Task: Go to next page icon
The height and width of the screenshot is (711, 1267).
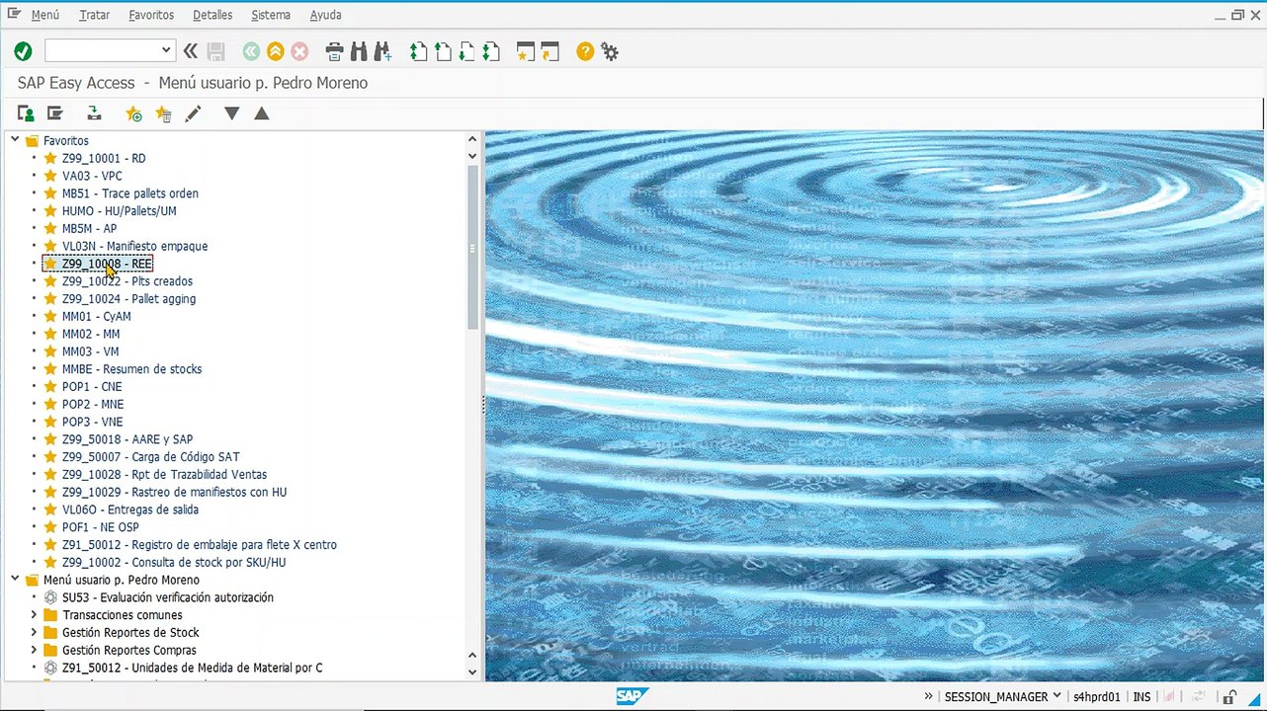Action: click(x=466, y=51)
